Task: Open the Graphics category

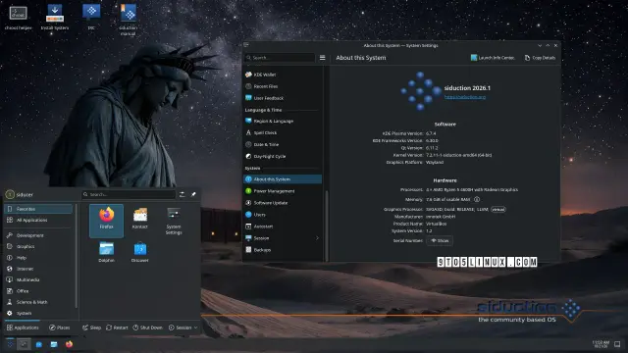Action: (38, 246)
